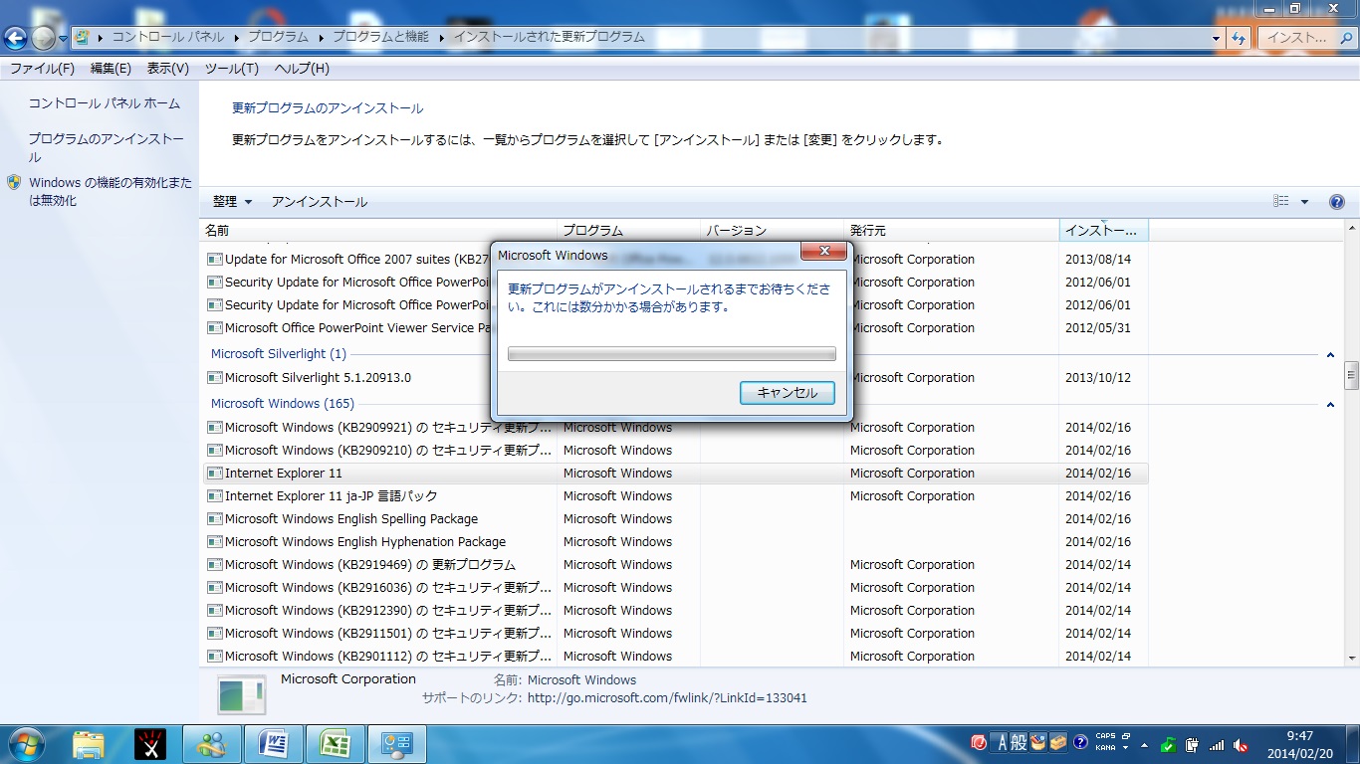Viewport: 1360px width, 764px height.
Task: Open the help icon in the toolbar
Action: point(1337,202)
